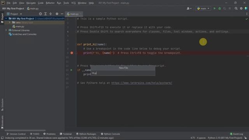
Task: Toggle the red breakpoint on print line
Action: click(72, 53)
